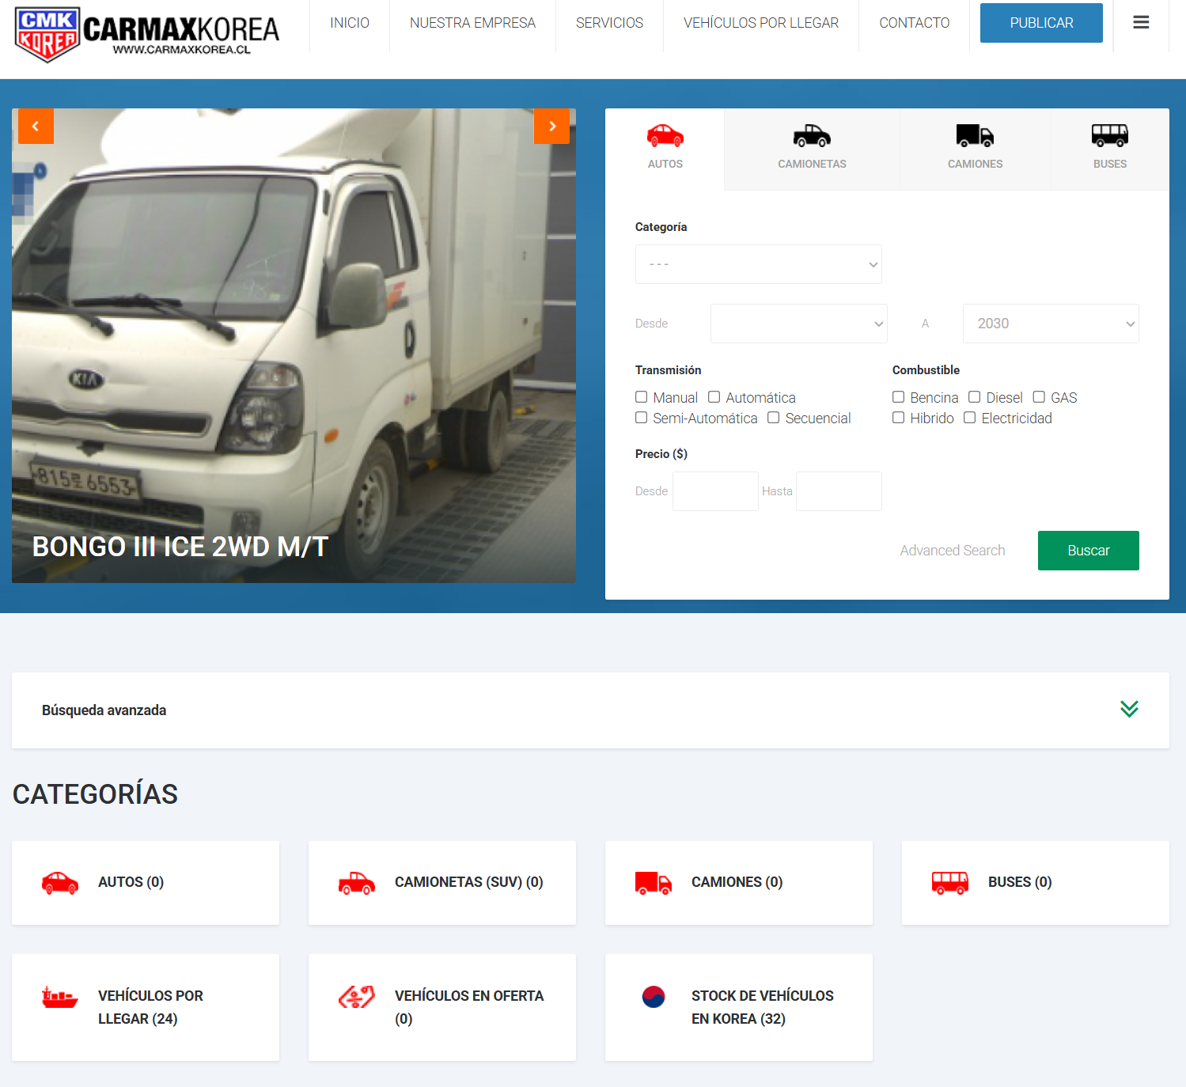Click the Búsqueda avanzada heading text
The image size is (1186, 1087).
click(x=104, y=710)
